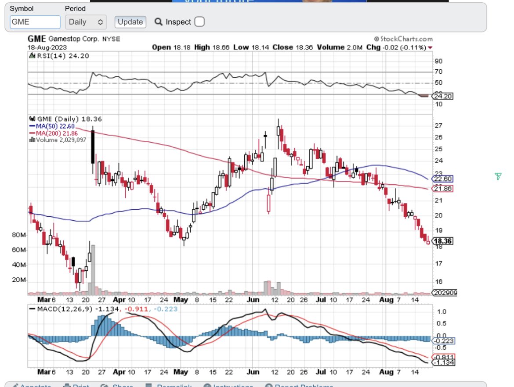Screen dimensions: 514x387
Task: Click the 'Close 18.36' header value
Action: 293,47
